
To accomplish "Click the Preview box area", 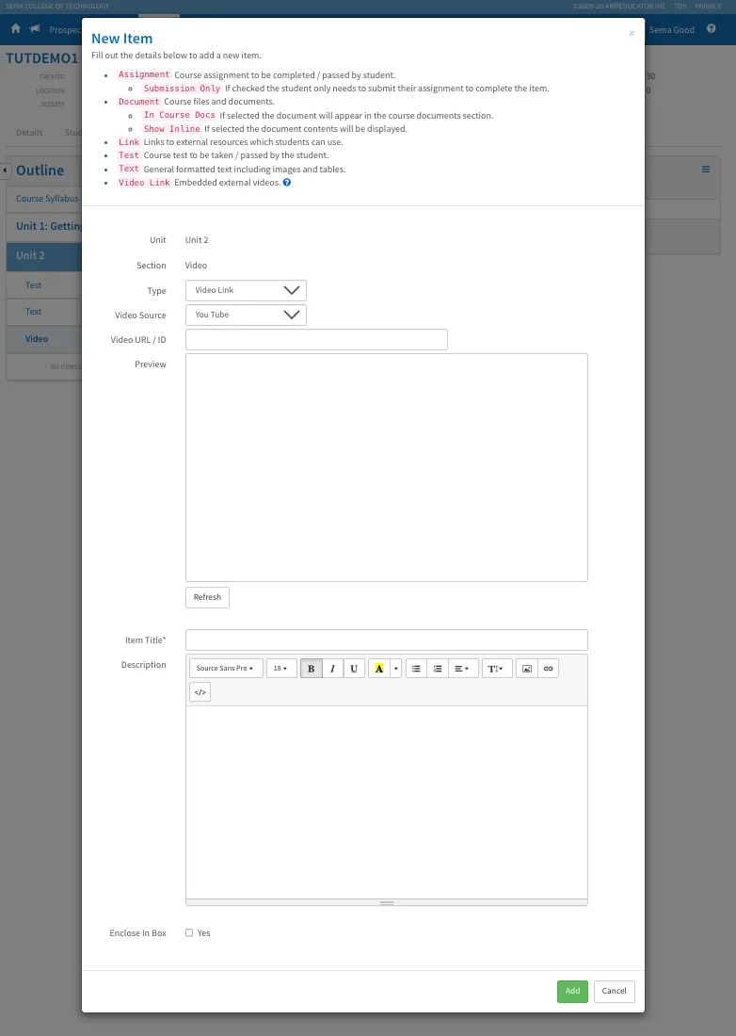I will 386,468.
